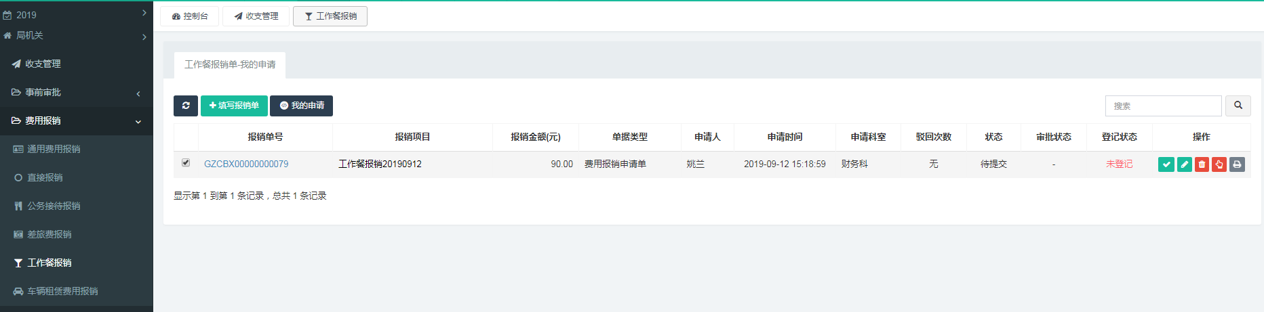This screenshot has height=312, width=1264.
Task: Expand the 事前审批 sidebar menu
Action: (76, 92)
